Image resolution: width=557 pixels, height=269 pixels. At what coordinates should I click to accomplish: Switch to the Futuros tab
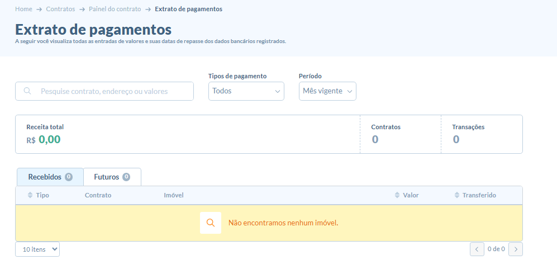pyautogui.click(x=112, y=177)
